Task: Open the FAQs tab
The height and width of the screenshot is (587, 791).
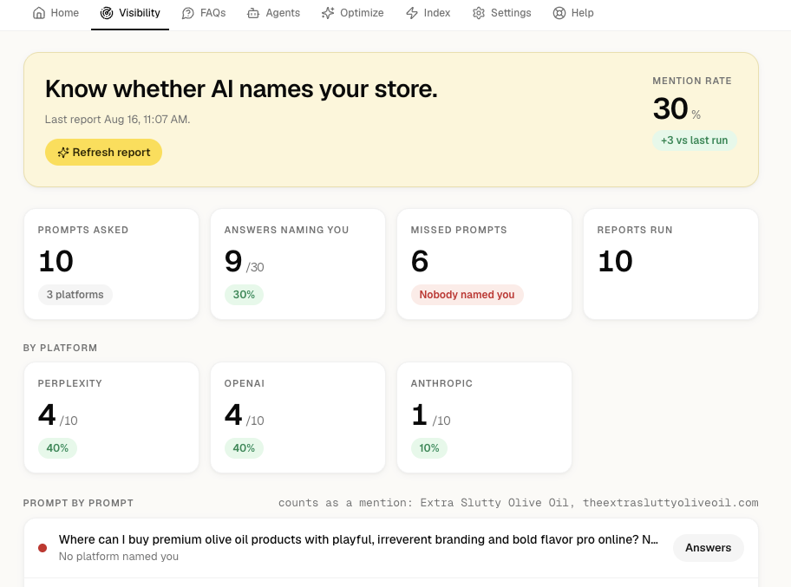Action: [204, 13]
